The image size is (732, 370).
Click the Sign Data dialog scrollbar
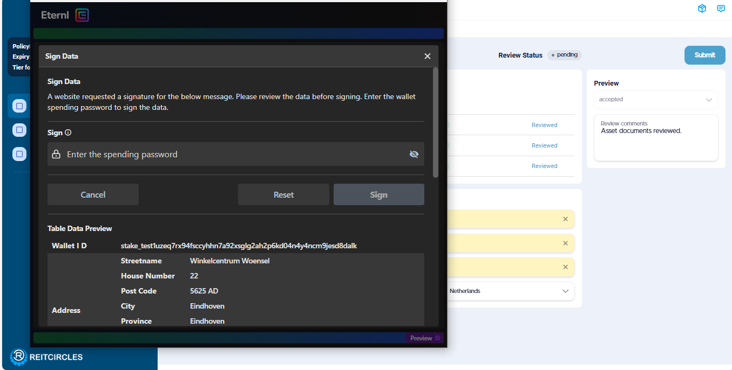point(436,122)
